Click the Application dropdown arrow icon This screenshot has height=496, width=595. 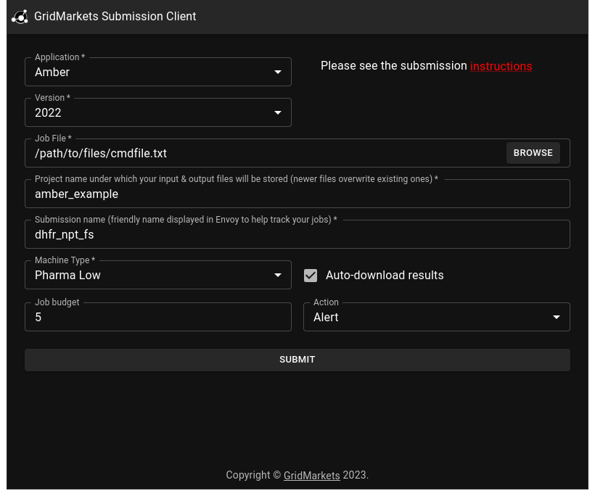278,73
